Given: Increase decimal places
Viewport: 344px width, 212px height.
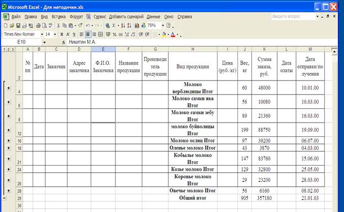Looking at the screenshot, I should [127, 34].
